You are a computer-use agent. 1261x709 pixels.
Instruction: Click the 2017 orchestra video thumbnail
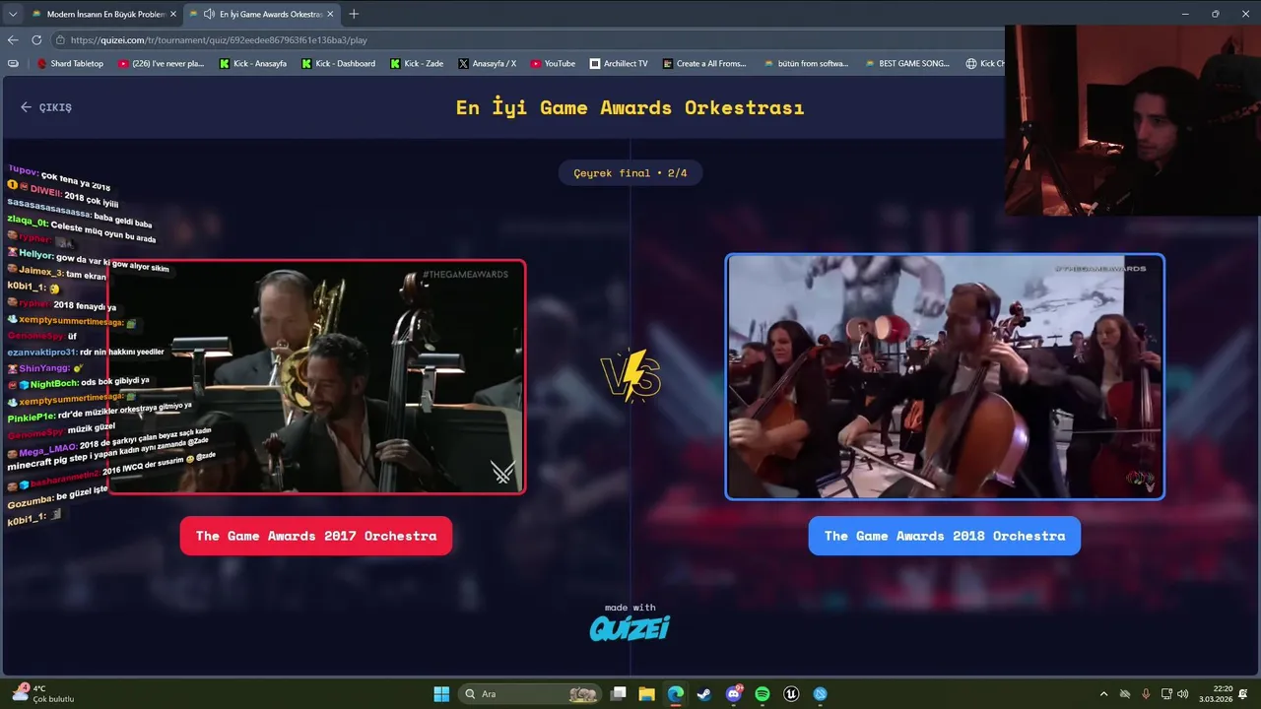point(316,376)
